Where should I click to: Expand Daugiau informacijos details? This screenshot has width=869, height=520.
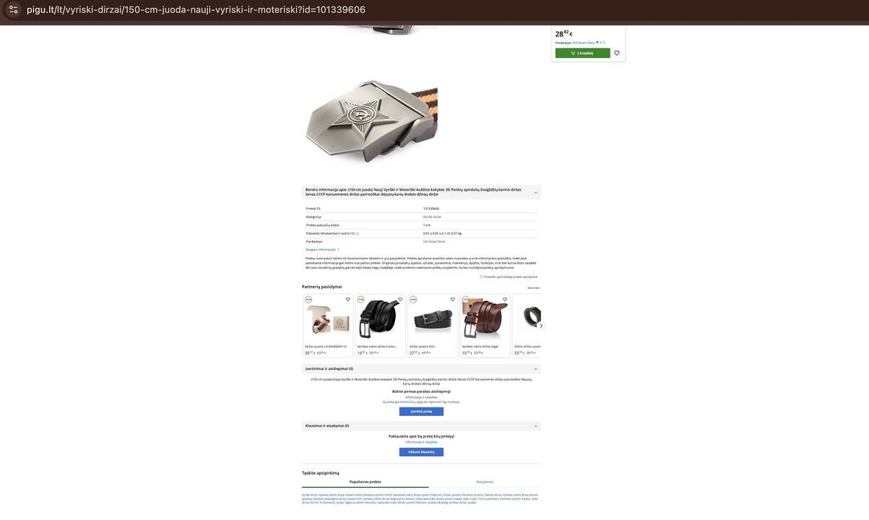click(322, 249)
